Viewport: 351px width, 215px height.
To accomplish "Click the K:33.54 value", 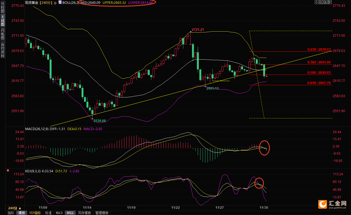I will pyautogui.click(x=47, y=171).
